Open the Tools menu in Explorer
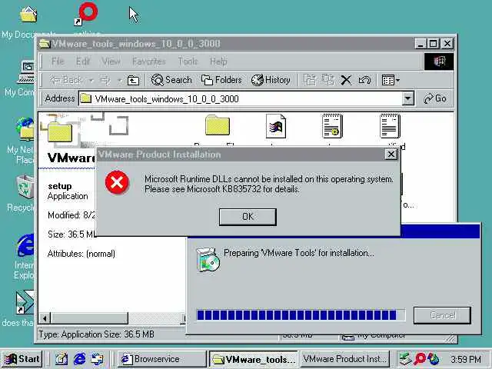492x369 pixels. [188, 61]
